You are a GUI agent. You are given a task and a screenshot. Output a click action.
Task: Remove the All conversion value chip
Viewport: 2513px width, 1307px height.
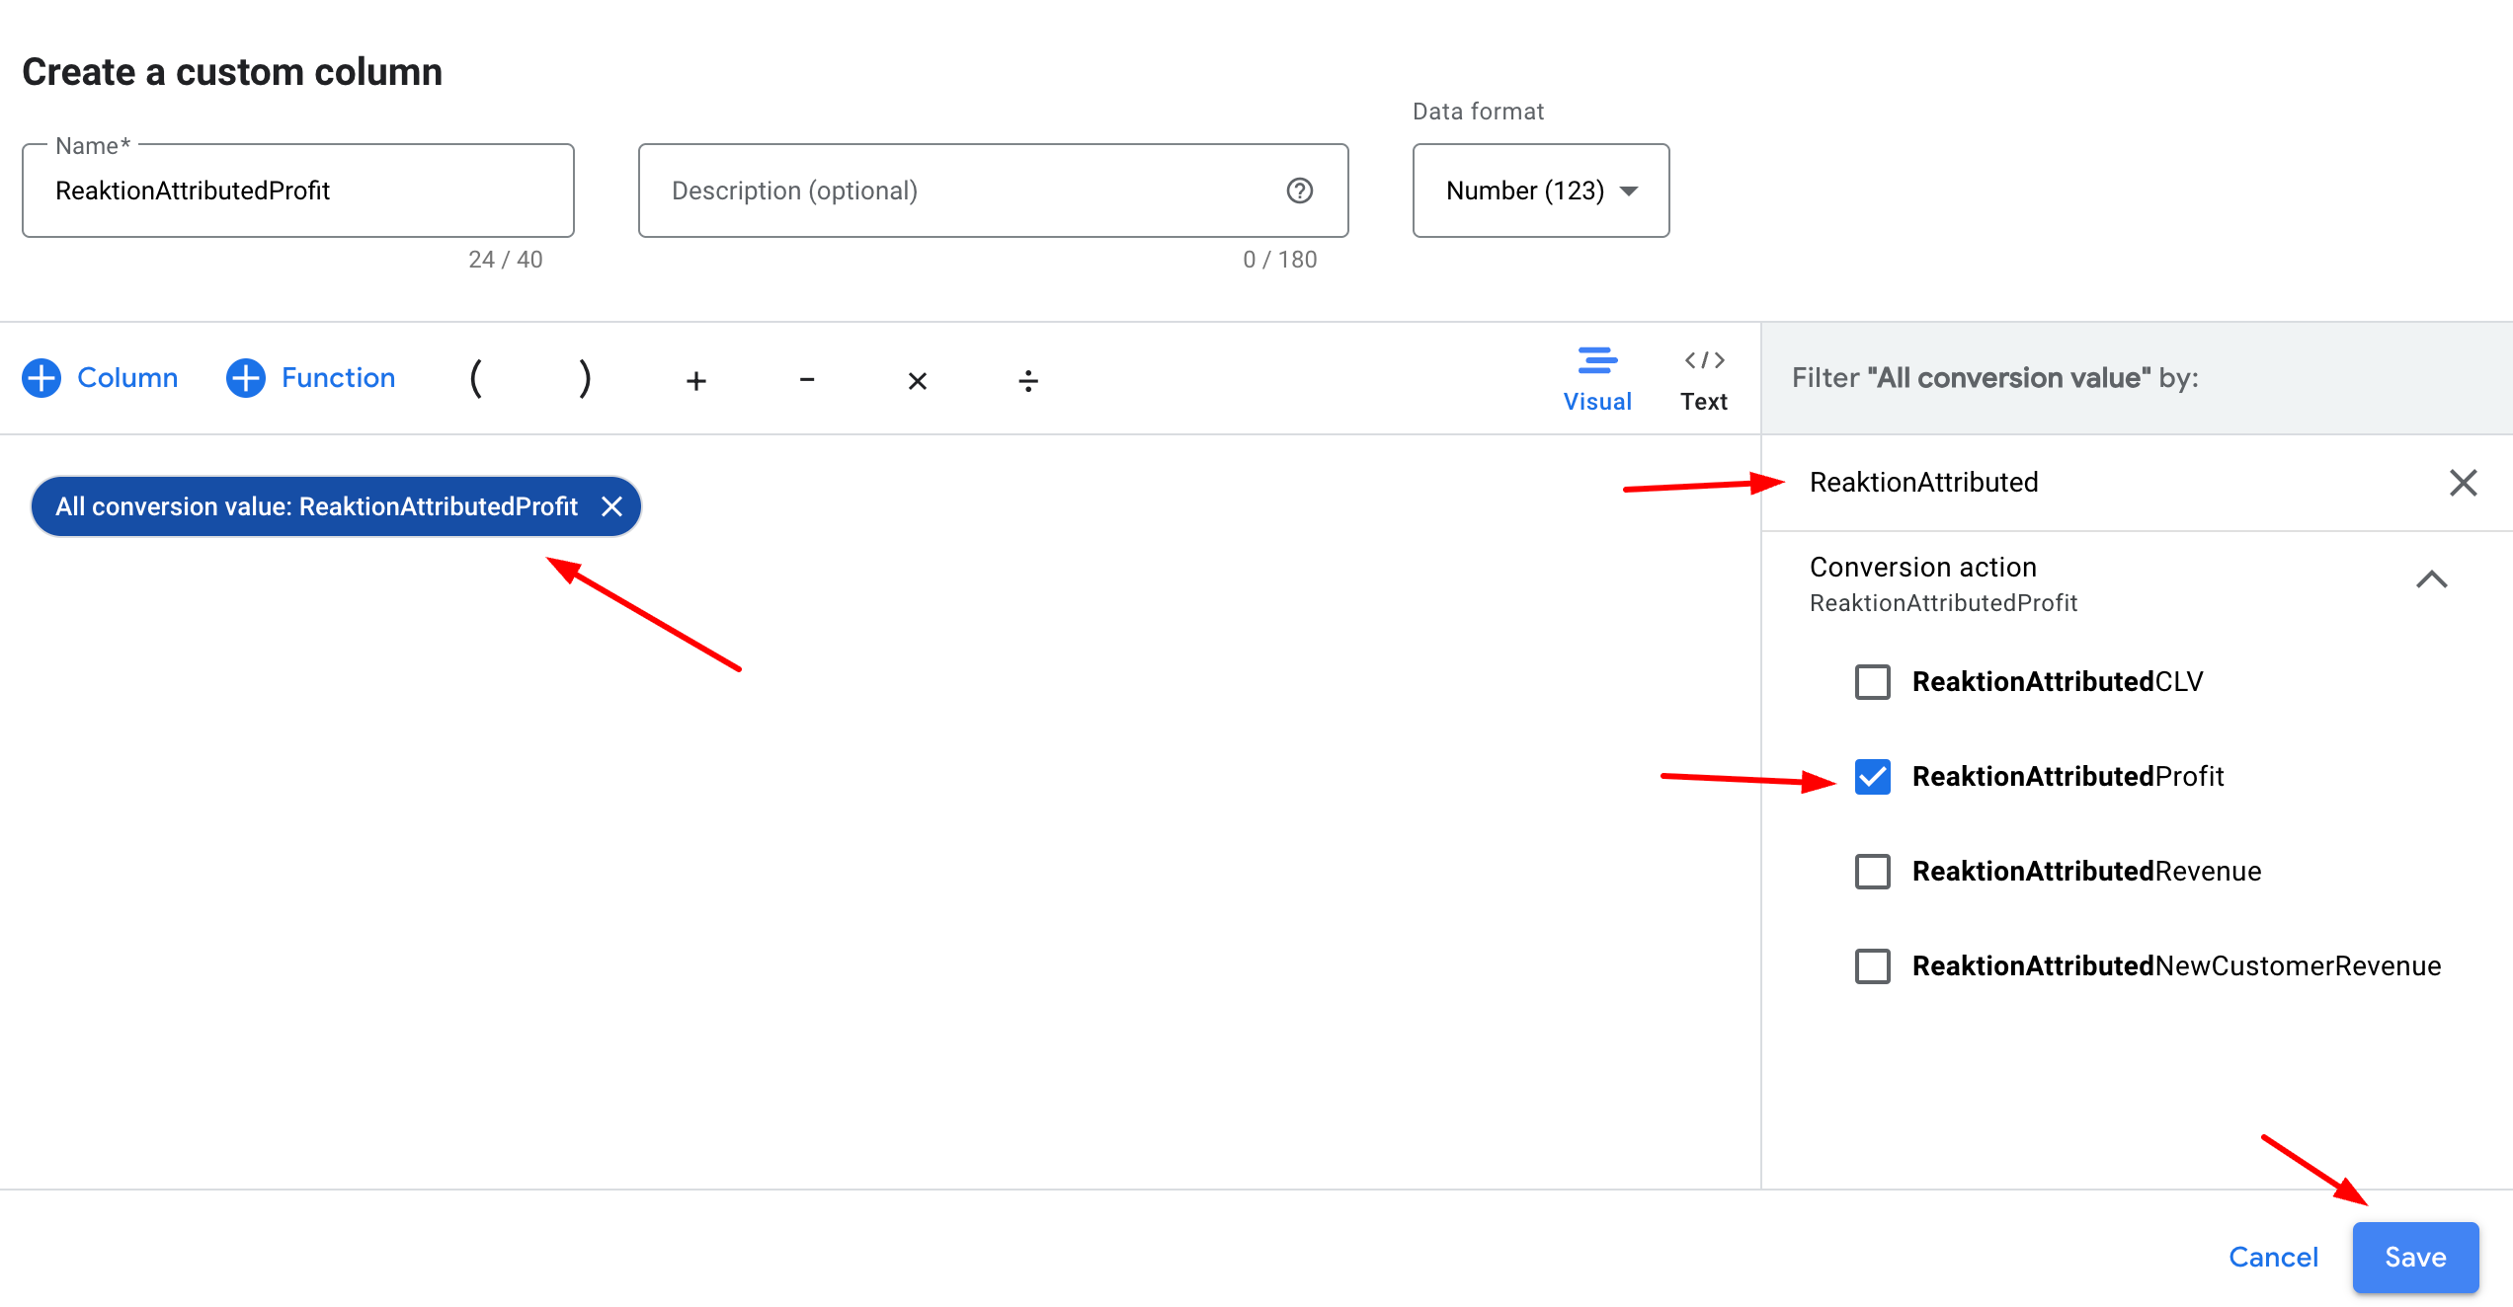pos(611,506)
